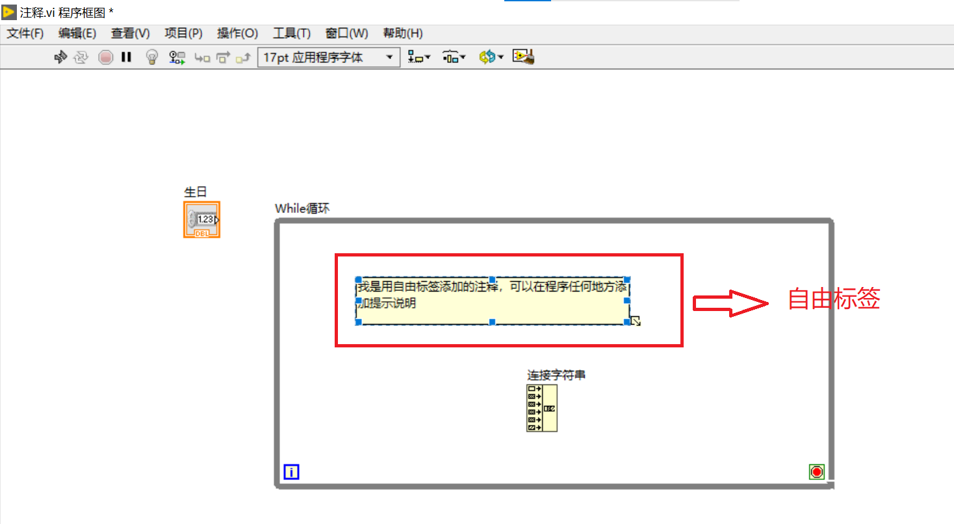Open the 文件(F) menu

click(25, 33)
